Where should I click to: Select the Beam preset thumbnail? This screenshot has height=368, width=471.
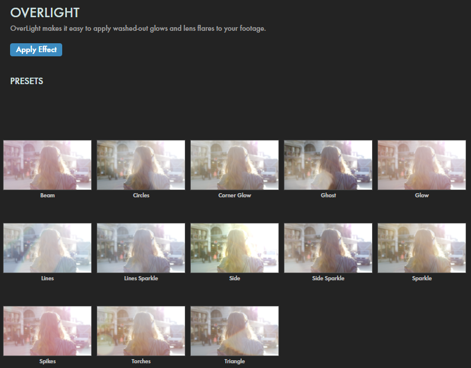[47, 165]
